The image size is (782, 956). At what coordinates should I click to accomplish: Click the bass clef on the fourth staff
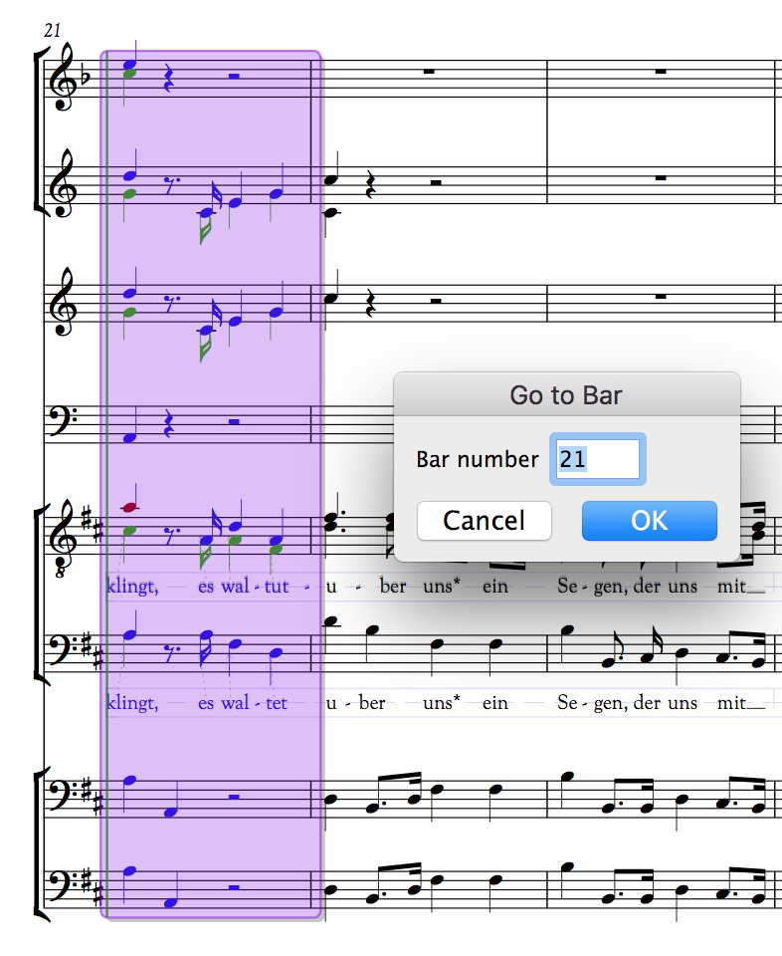pos(63,420)
